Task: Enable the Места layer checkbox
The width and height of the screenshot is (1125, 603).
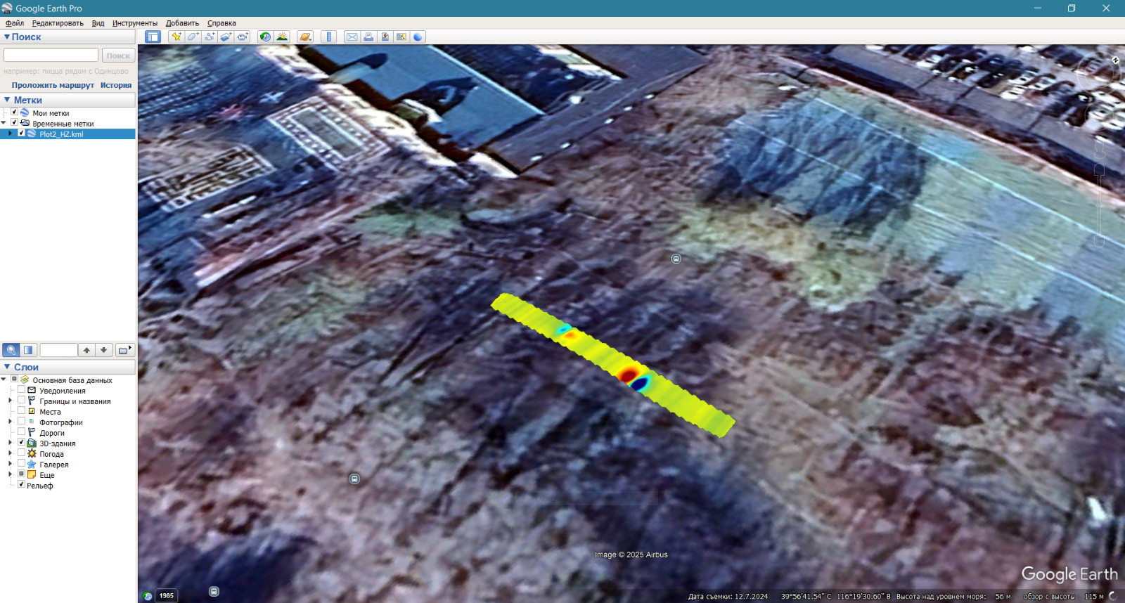Action: click(x=21, y=410)
